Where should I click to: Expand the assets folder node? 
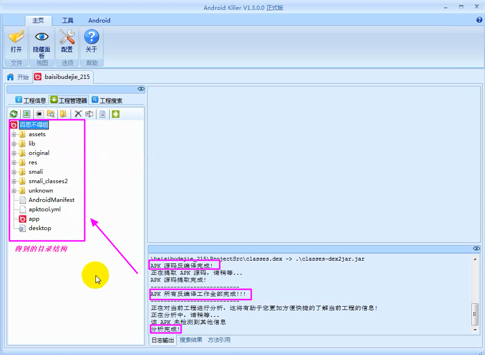click(x=14, y=134)
